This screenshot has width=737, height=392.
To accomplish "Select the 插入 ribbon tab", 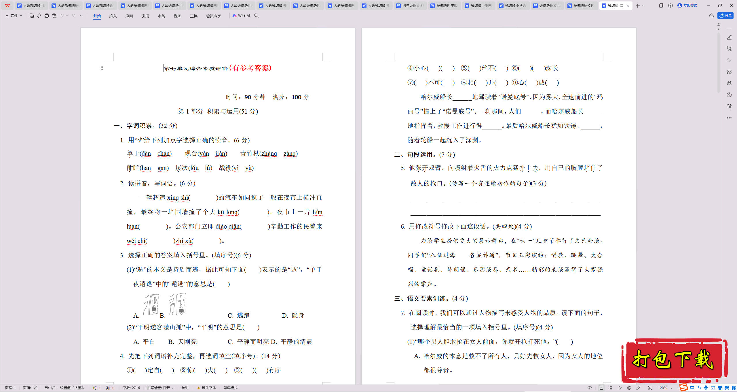I will tap(113, 16).
